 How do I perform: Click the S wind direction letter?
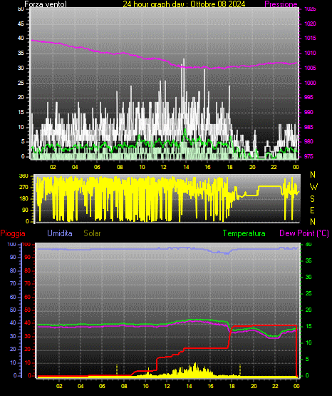coord(312,199)
